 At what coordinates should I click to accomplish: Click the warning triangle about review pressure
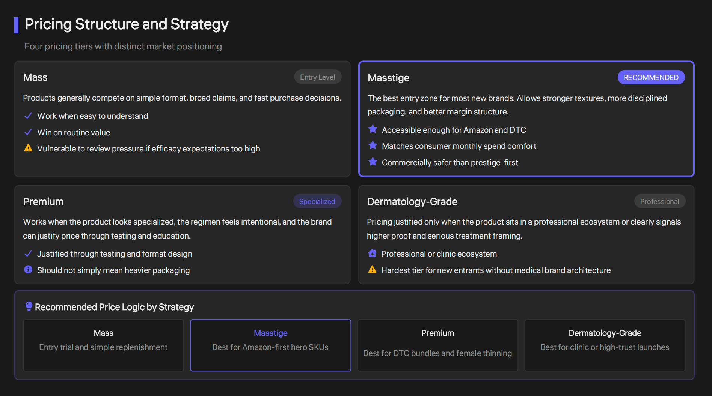(28, 148)
